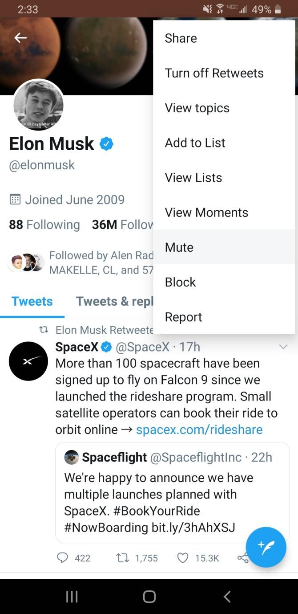
Task: Tap the retweet icon with 1,755 count
Action: [x=120, y=558]
